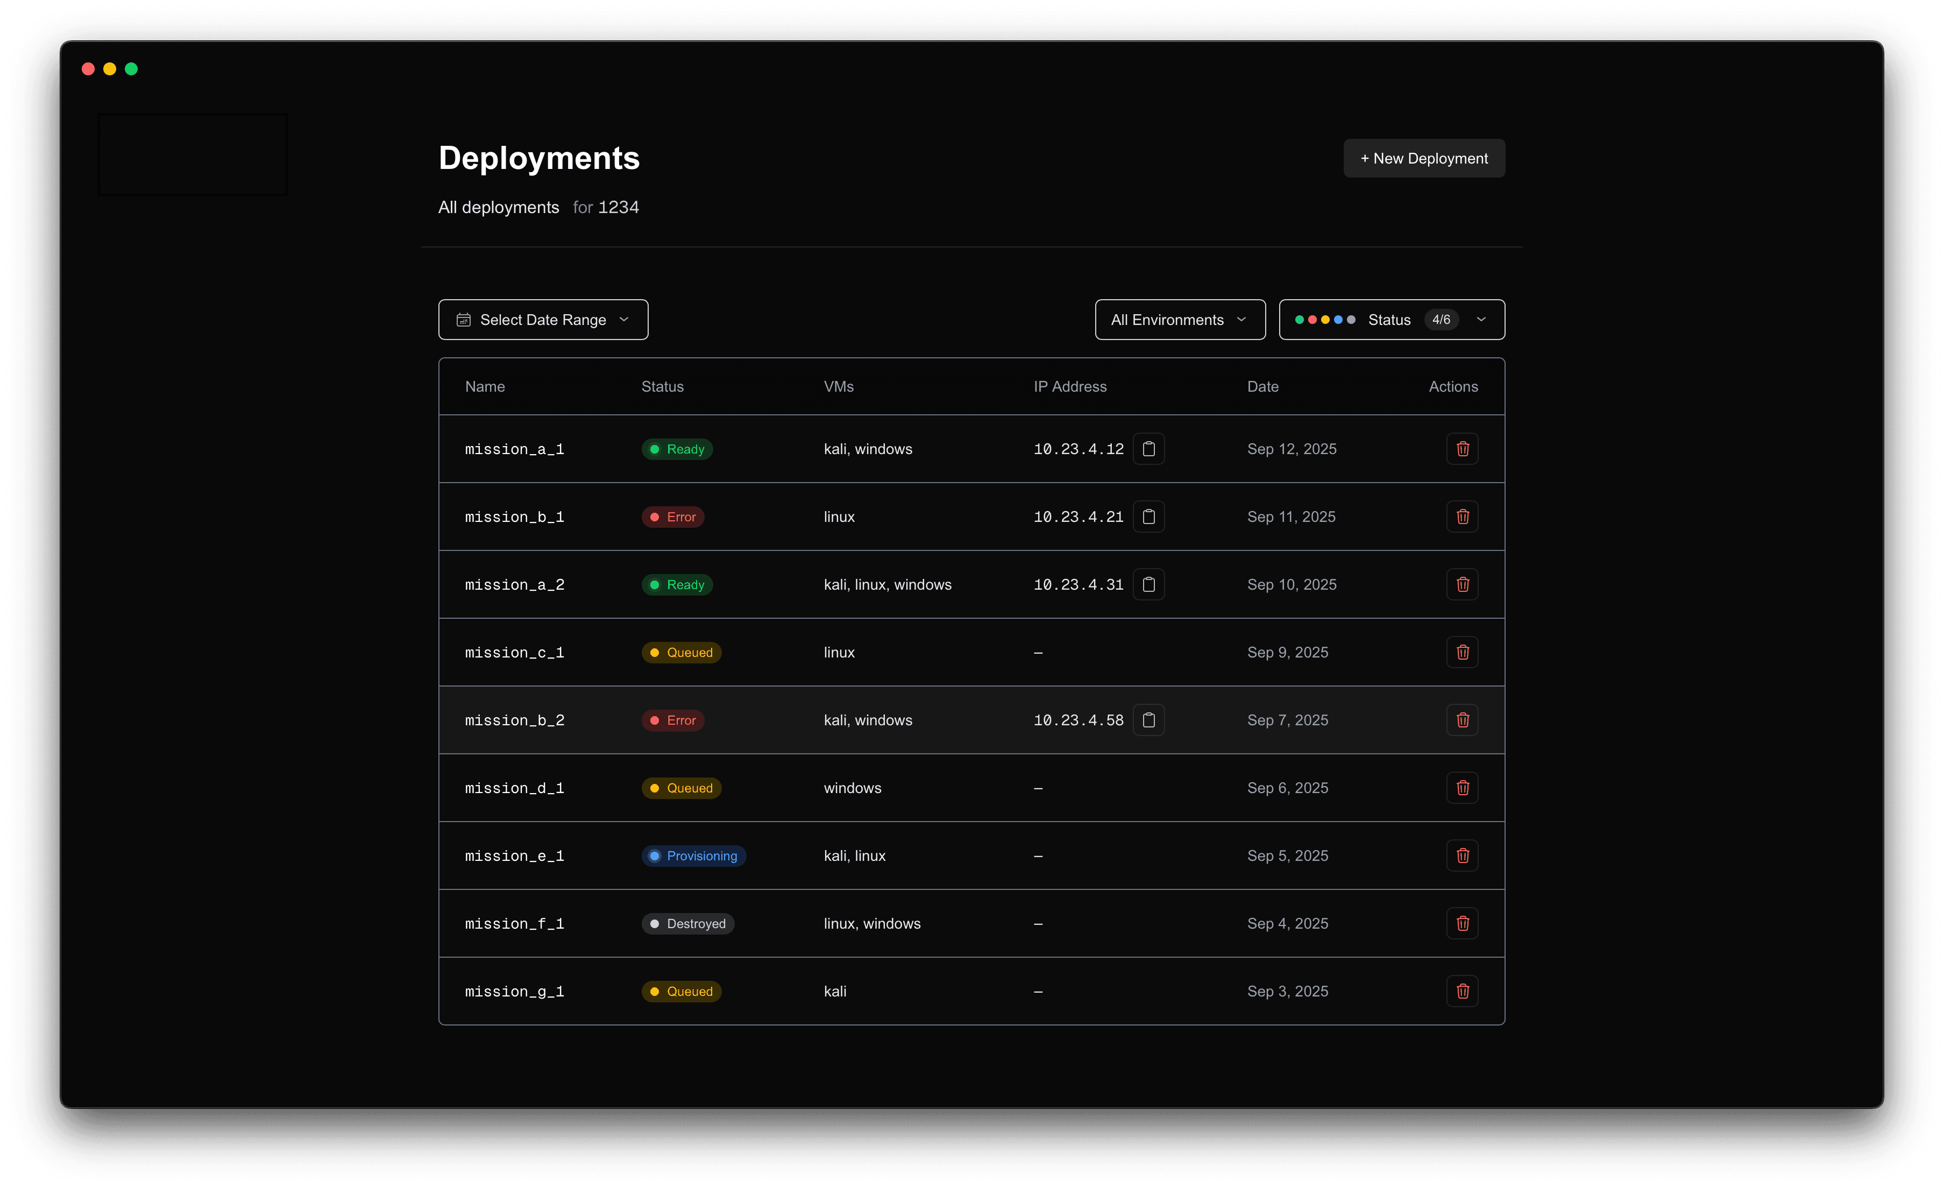The height and width of the screenshot is (1188, 1944).
Task: Copy IP address of mission_b_1
Action: point(1149,517)
